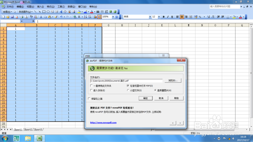Image resolution: width=253 pixels, height=142 pixels.
Task: Insert a diagram or organization chart
Action: (x=65, y=12)
